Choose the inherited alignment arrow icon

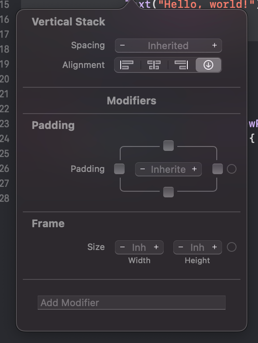[x=208, y=65]
